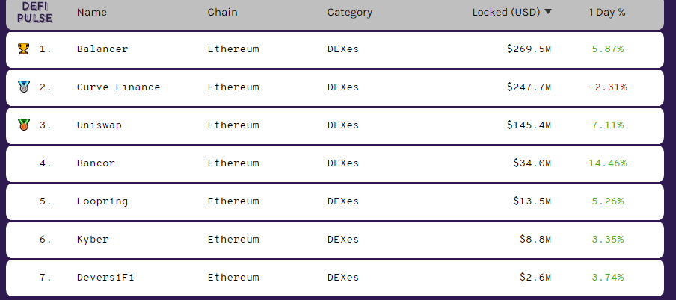
Task: Open the Loopring entry
Action: 102,201
